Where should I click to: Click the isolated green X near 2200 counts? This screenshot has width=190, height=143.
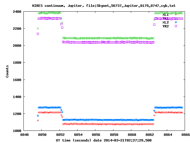pyautogui.click(x=38, y=28)
